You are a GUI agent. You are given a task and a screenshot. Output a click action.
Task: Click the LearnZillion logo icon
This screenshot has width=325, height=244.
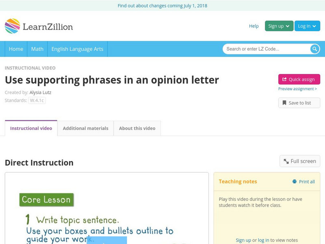click(13, 26)
